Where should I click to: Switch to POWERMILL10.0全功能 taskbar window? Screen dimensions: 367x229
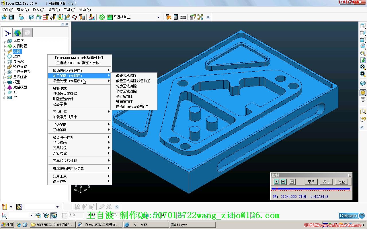point(52,225)
